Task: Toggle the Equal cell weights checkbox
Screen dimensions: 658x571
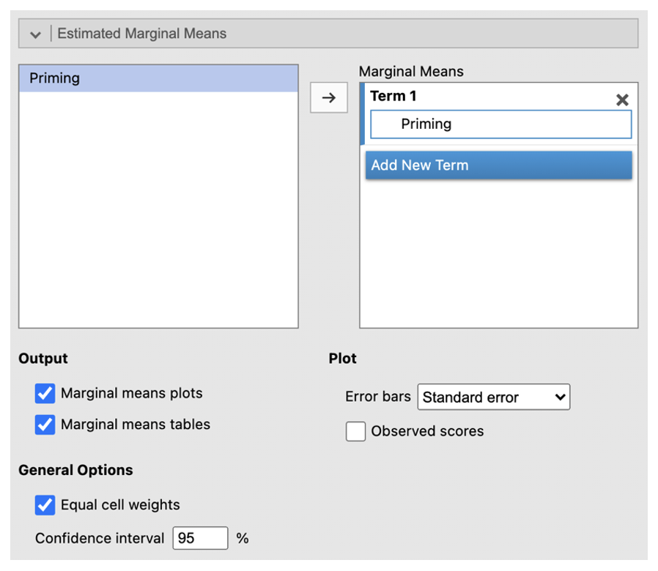Action: click(45, 505)
